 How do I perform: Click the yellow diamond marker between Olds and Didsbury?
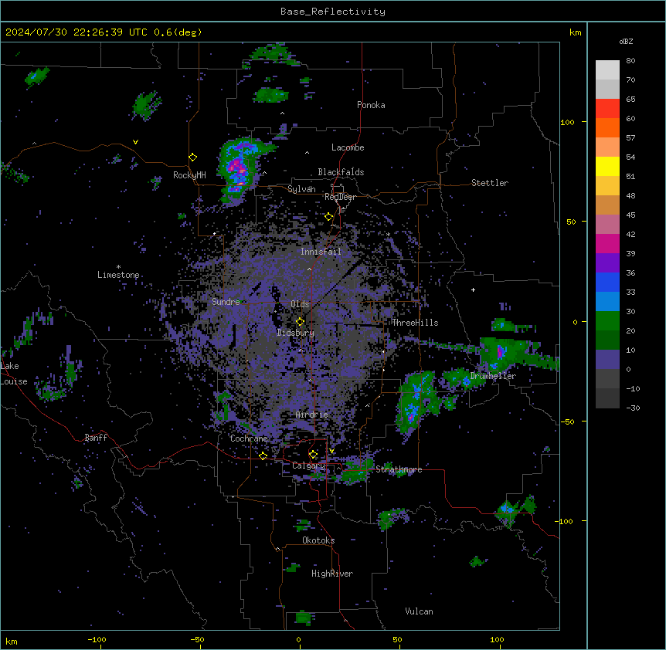pyautogui.click(x=300, y=322)
